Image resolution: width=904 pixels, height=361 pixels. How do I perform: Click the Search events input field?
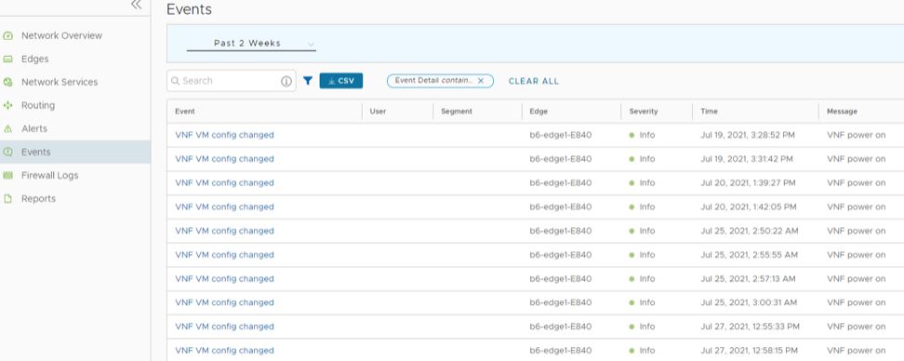pyautogui.click(x=231, y=81)
